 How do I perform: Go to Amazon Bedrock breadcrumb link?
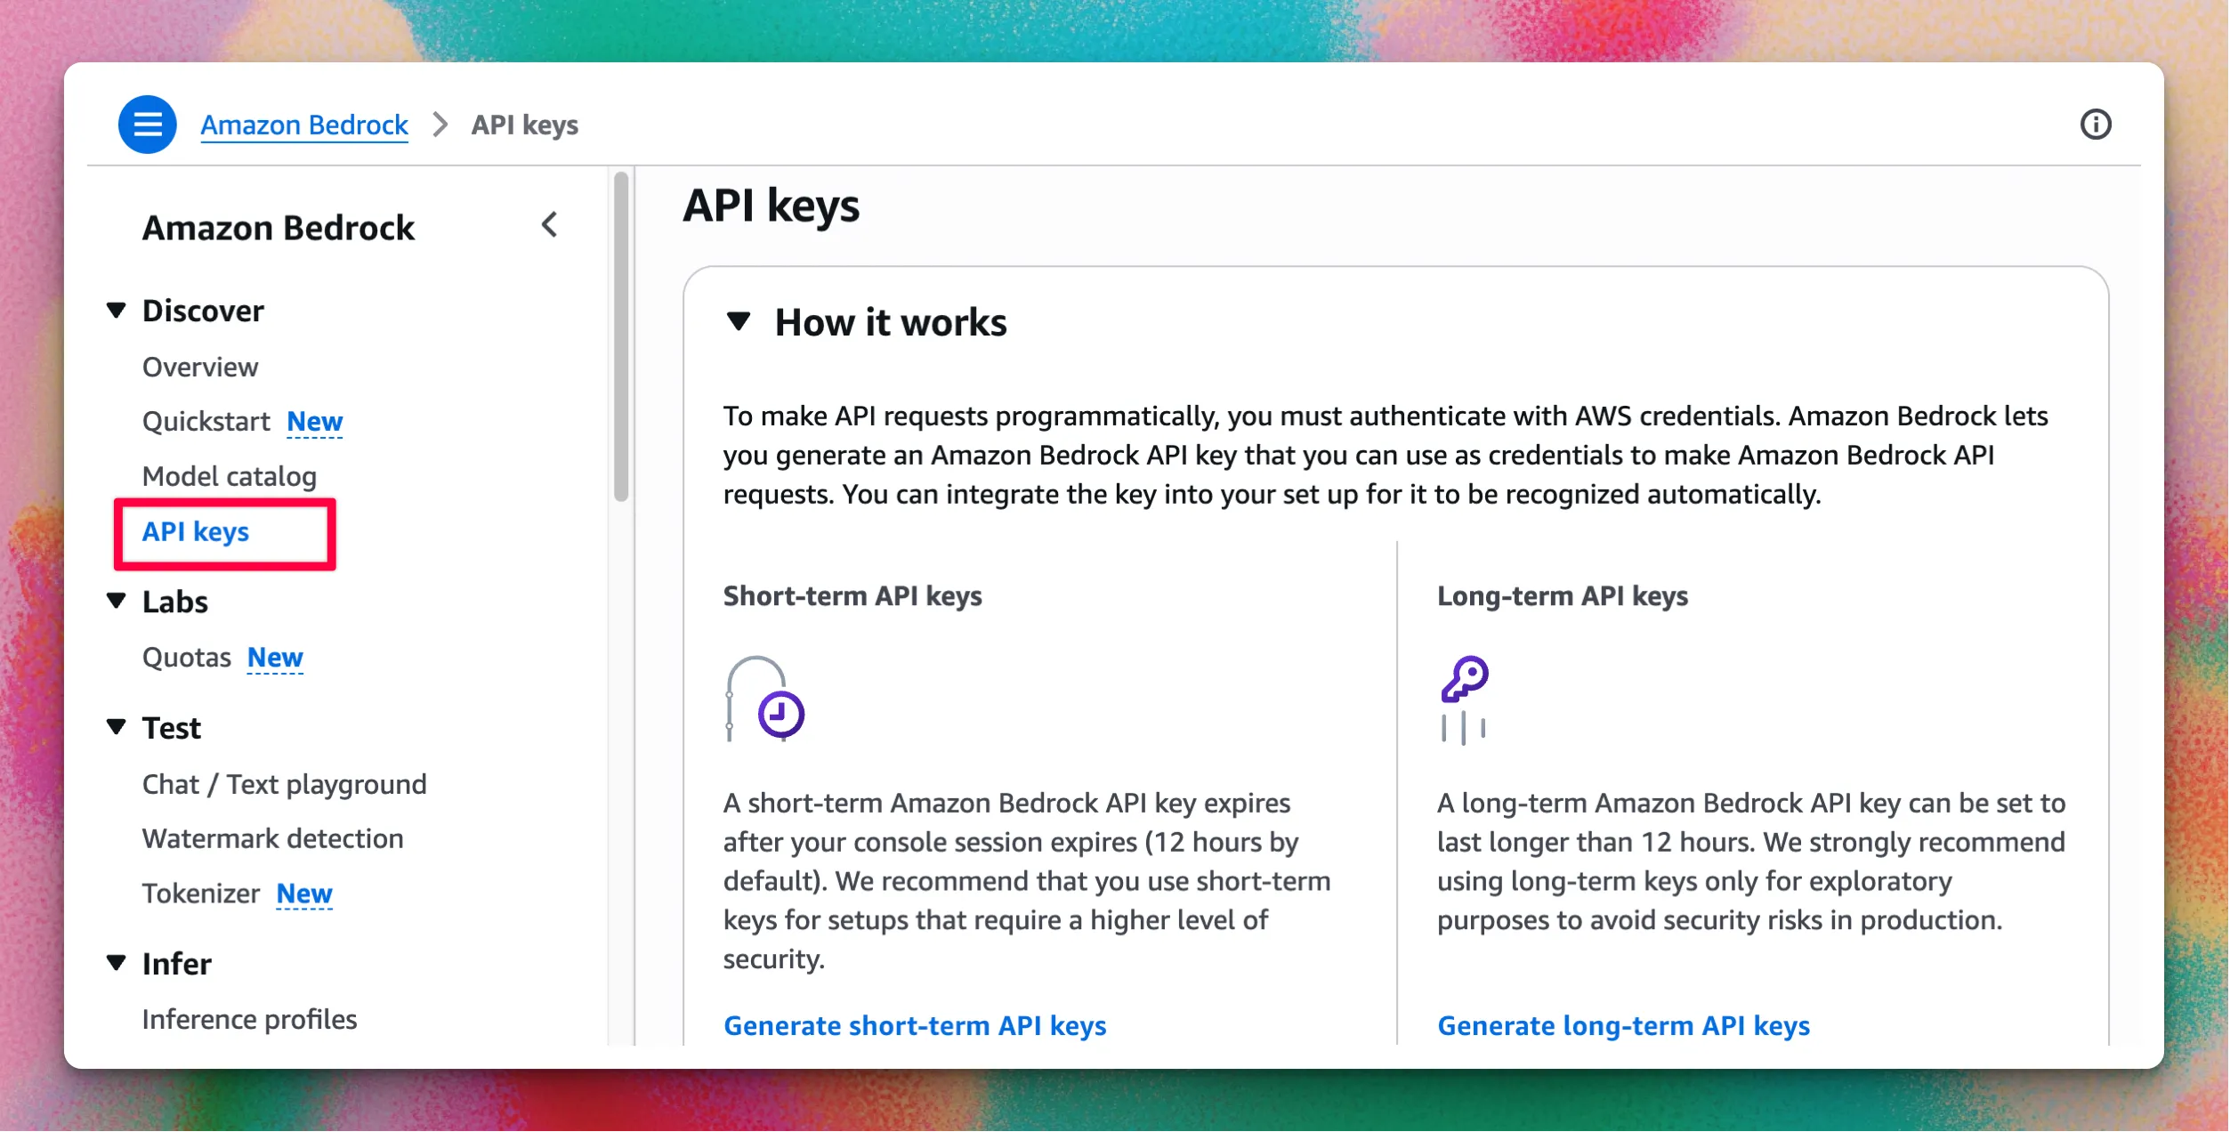pyautogui.click(x=304, y=125)
